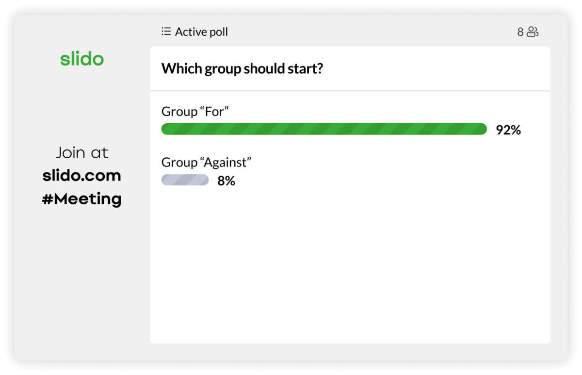The height and width of the screenshot is (375, 582).
Task: Click the blank space right of the poll question
Action: tap(436, 68)
